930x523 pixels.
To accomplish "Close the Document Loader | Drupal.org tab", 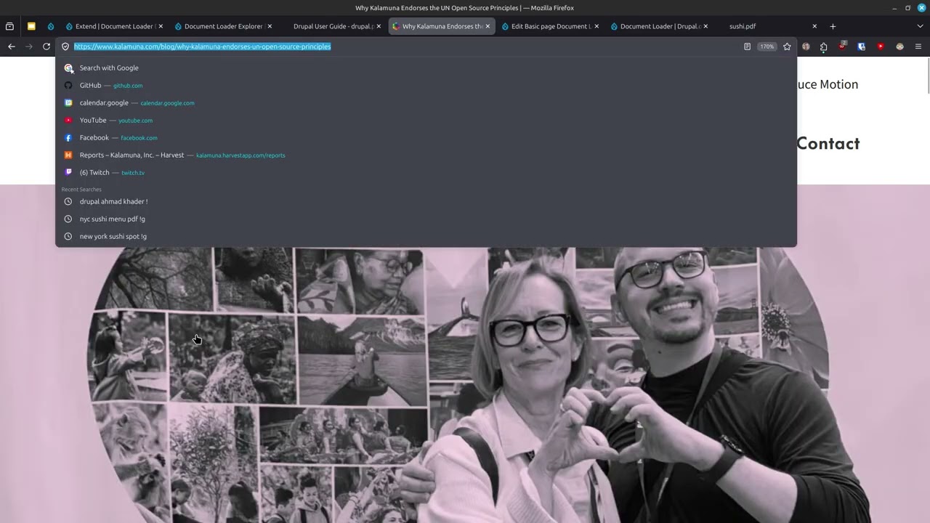I will point(705,26).
